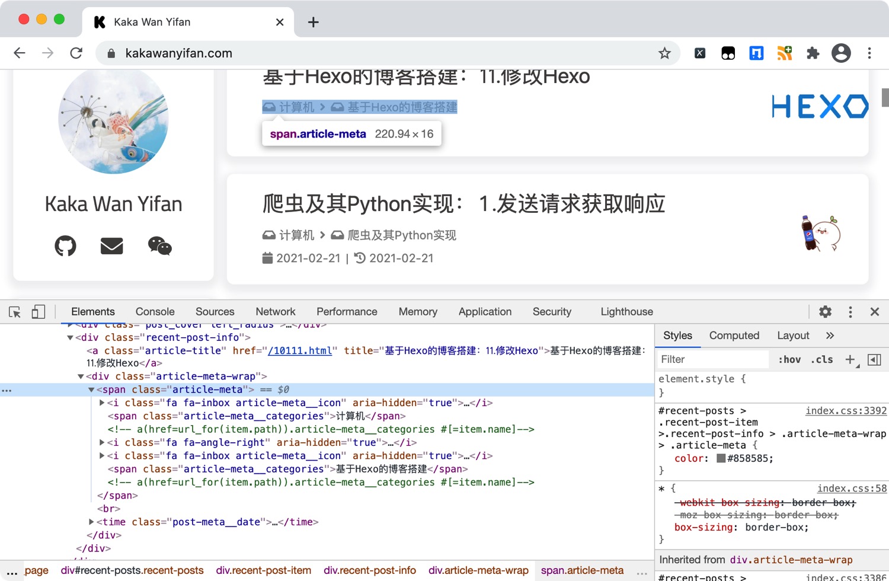Viewport: 889px width, 581px height.
Task: Bookmark this page with star icon
Action: click(664, 53)
